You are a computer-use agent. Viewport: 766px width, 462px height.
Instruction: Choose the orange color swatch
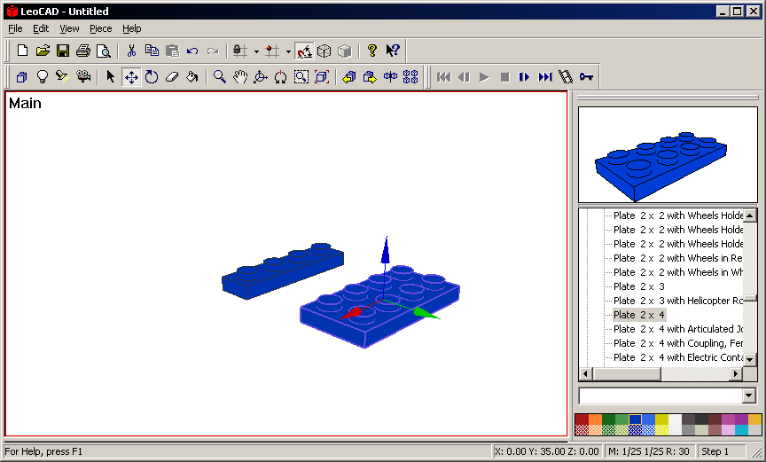[596, 419]
